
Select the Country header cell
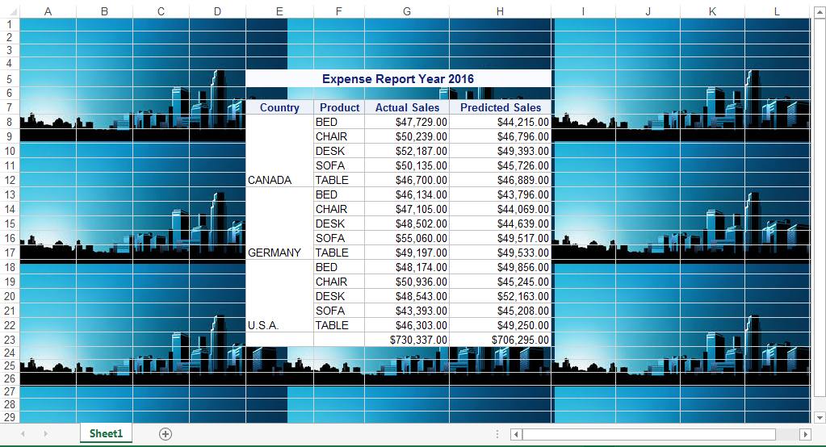[279, 107]
